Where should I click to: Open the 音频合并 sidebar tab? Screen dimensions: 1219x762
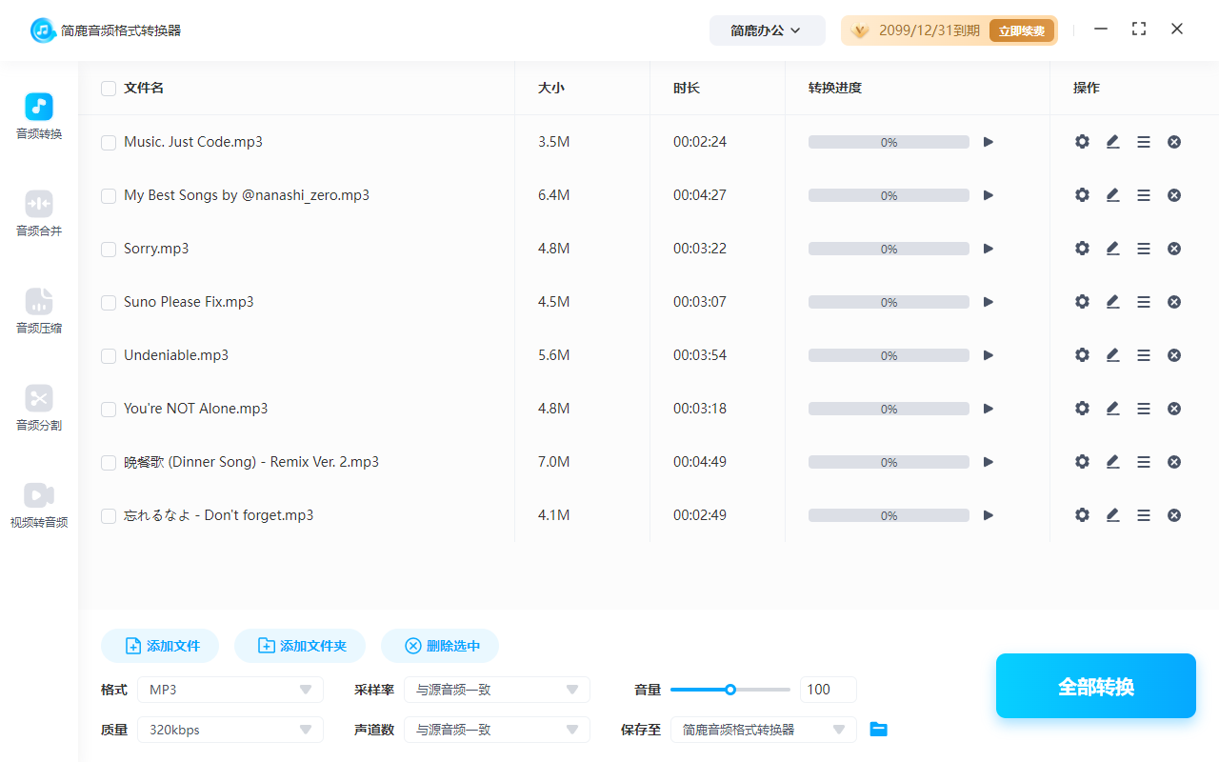[39, 214]
